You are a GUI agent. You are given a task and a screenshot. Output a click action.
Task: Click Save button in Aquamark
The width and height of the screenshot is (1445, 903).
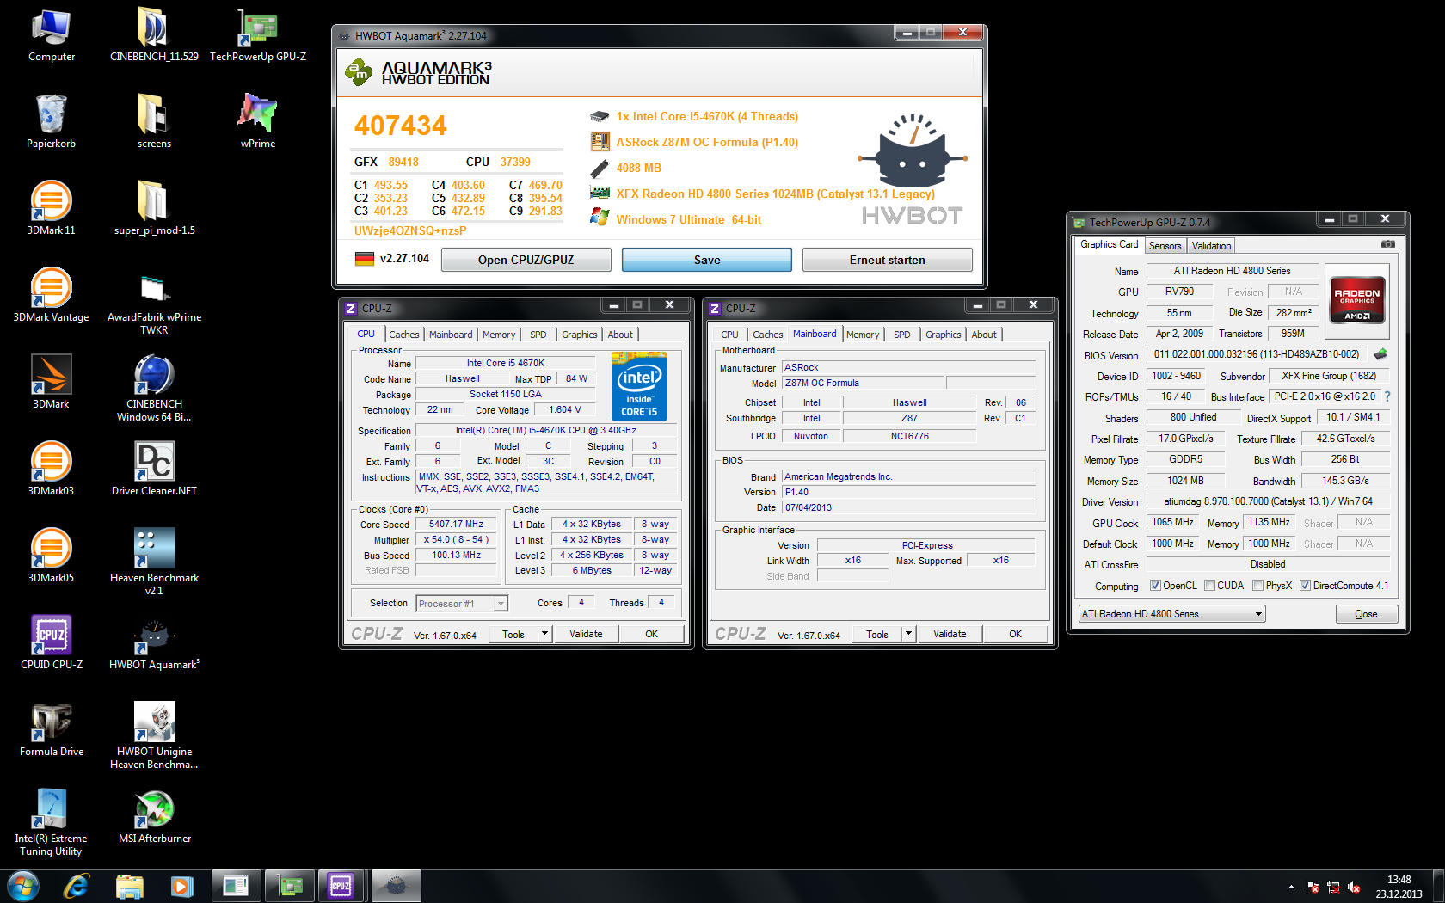click(x=707, y=260)
